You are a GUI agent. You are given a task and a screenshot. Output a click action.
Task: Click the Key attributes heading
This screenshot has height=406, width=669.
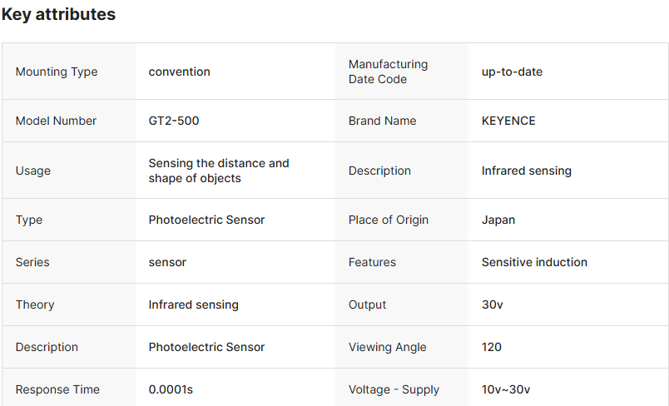[58, 15]
